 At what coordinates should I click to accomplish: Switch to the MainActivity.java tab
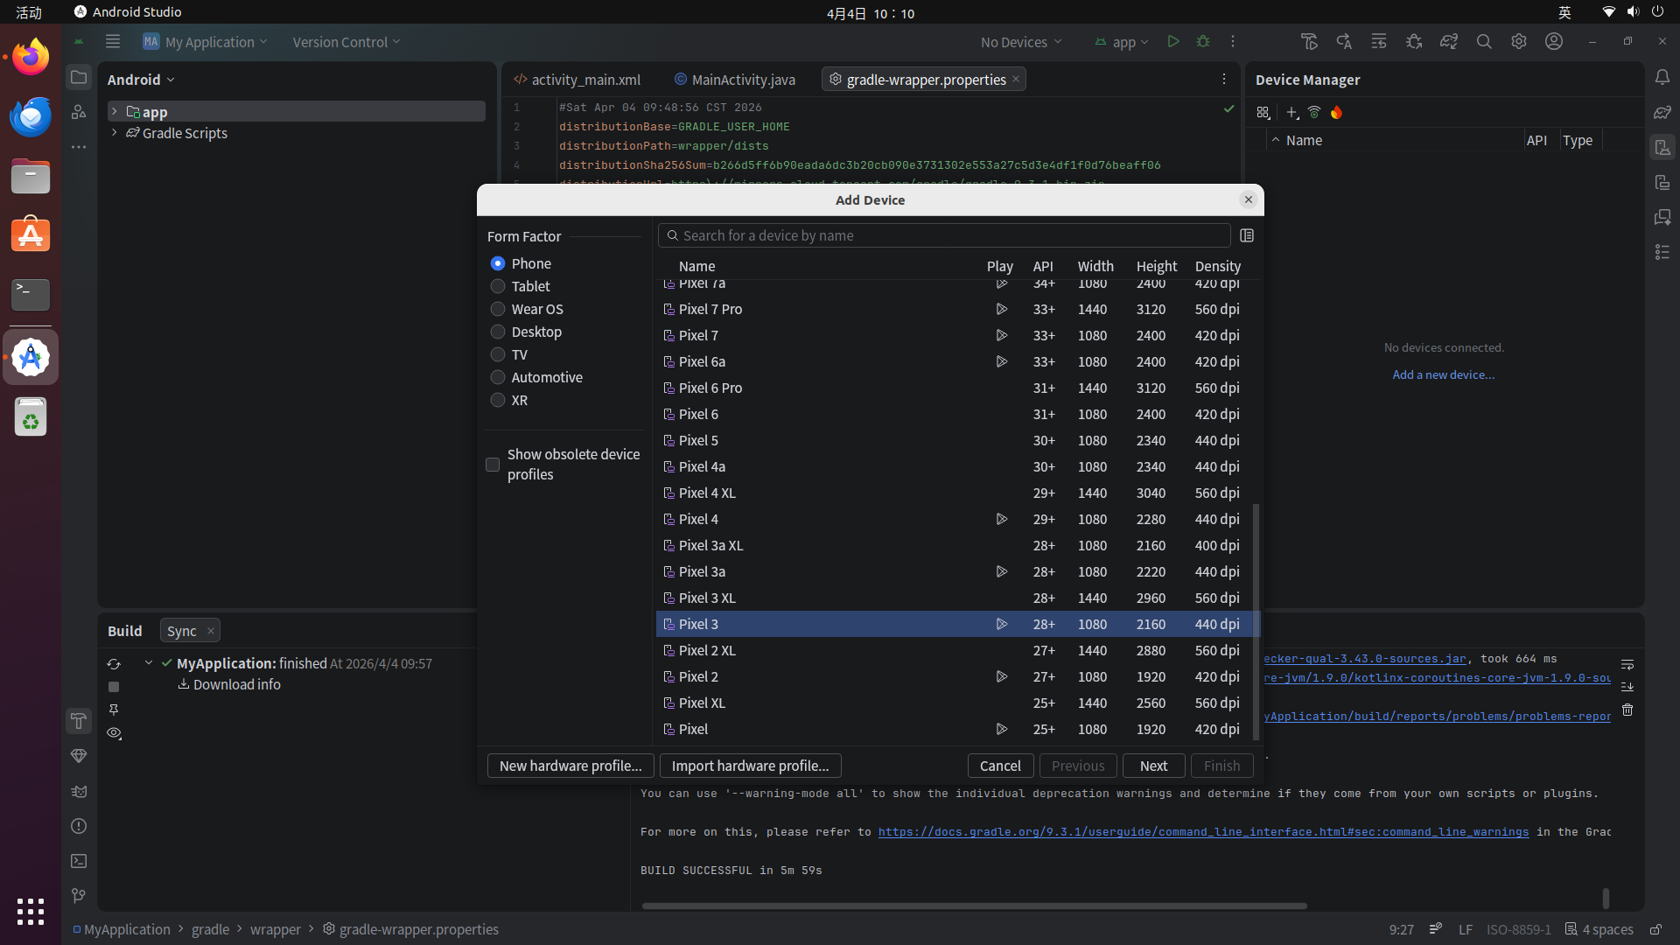[742, 80]
